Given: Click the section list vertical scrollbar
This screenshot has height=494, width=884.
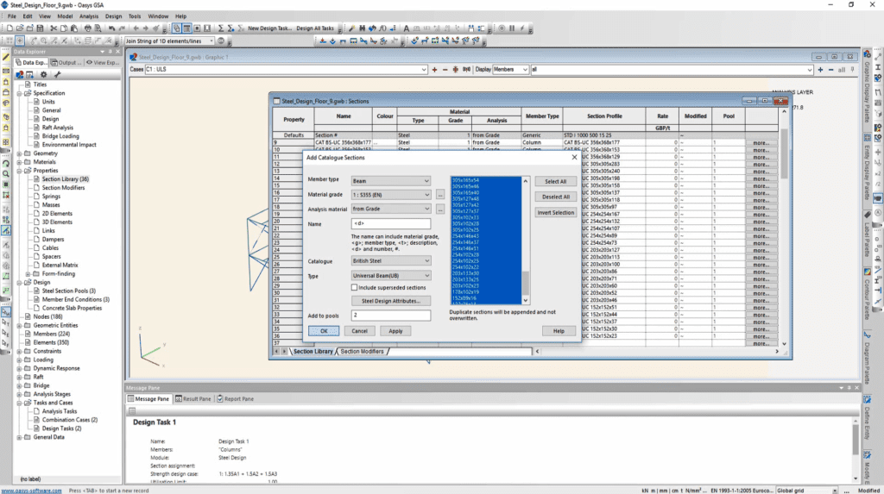Looking at the screenshot, I should [526, 241].
